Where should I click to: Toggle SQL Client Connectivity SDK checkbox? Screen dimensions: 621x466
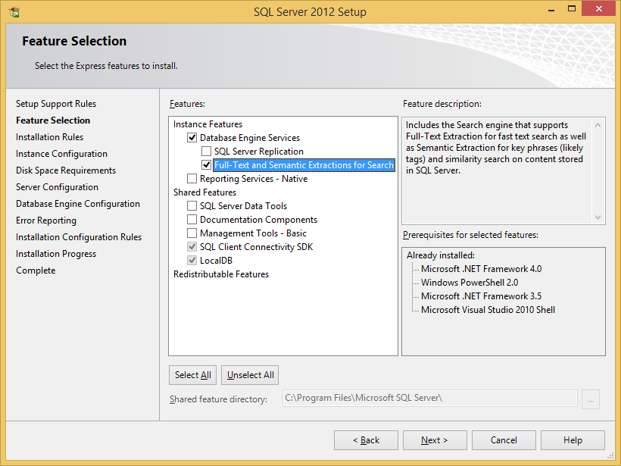(192, 247)
